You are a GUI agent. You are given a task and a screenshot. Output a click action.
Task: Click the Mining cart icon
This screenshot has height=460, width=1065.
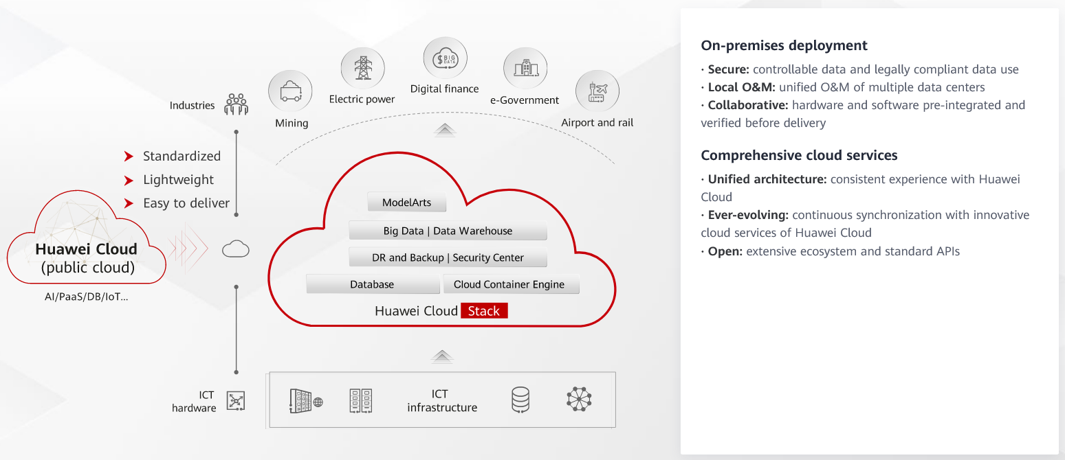tap(290, 91)
